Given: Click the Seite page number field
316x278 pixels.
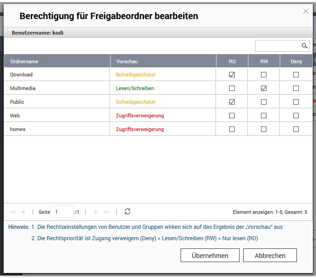Looking at the screenshot, I should pos(62,212).
